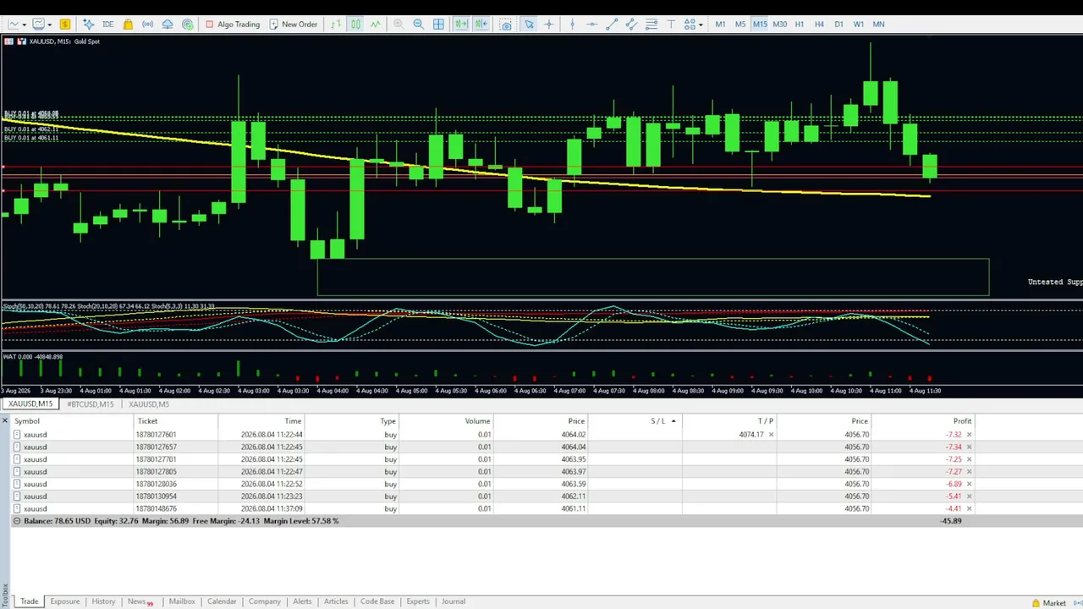Open the VPS cloud hosting icon
The height and width of the screenshot is (609, 1083).
pos(168,25)
